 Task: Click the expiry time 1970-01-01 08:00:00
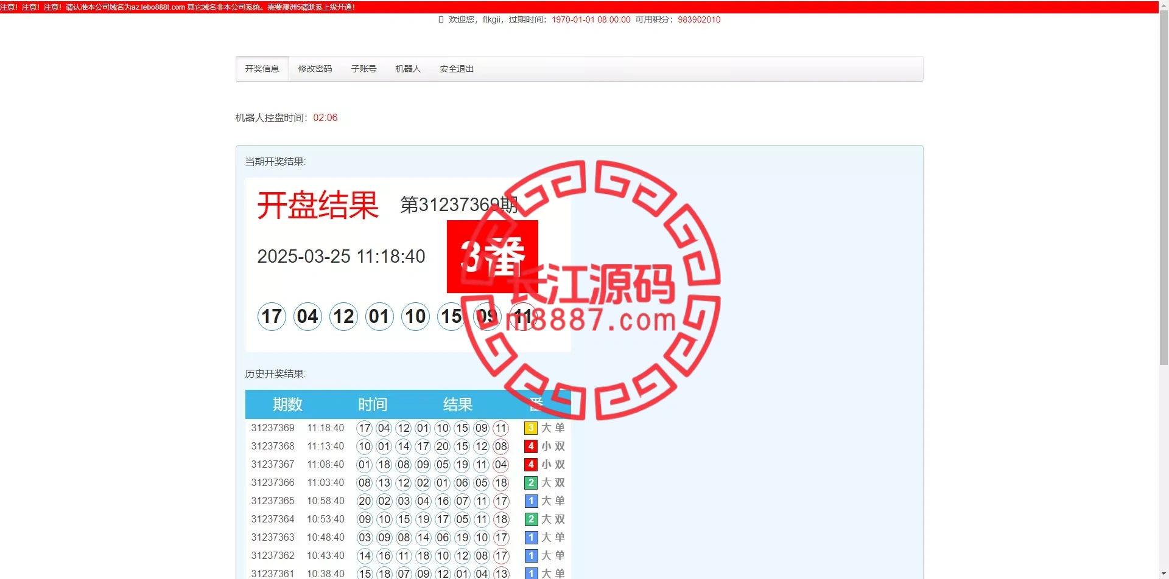point(591,19)
